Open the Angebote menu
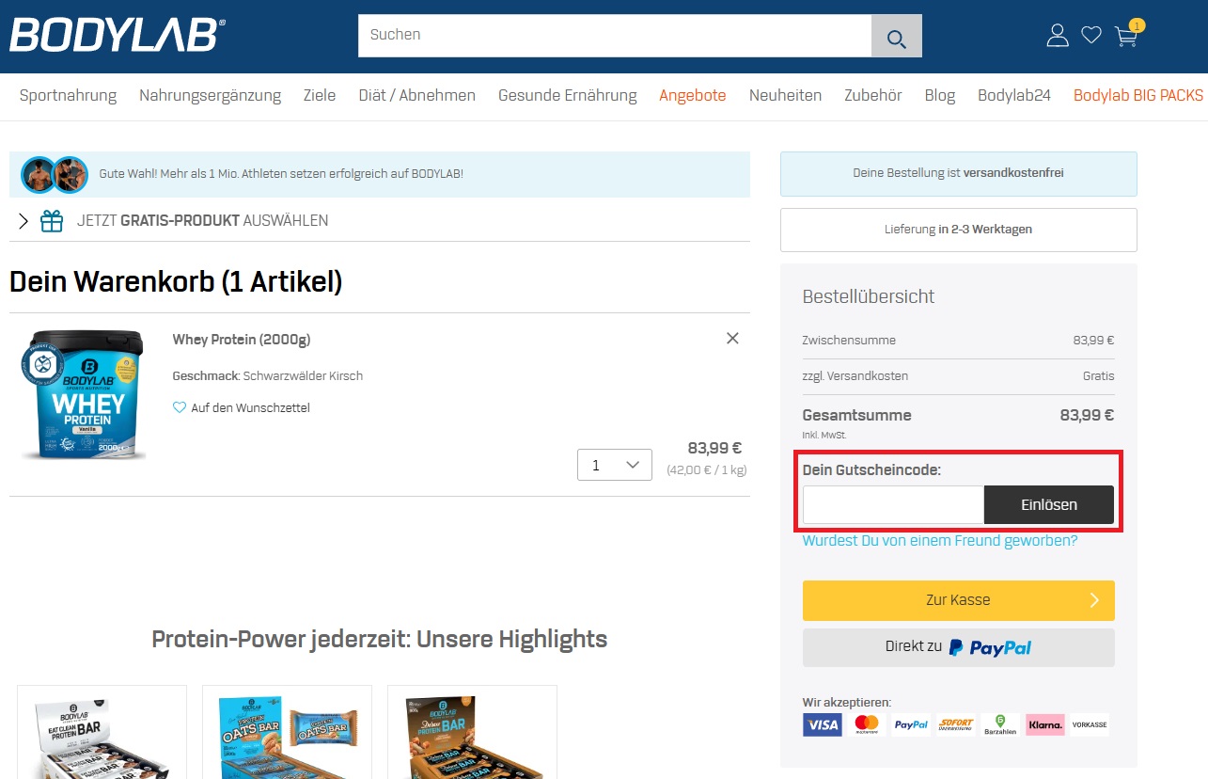This screenshot has height=779, width=1208. click(693, 95)
